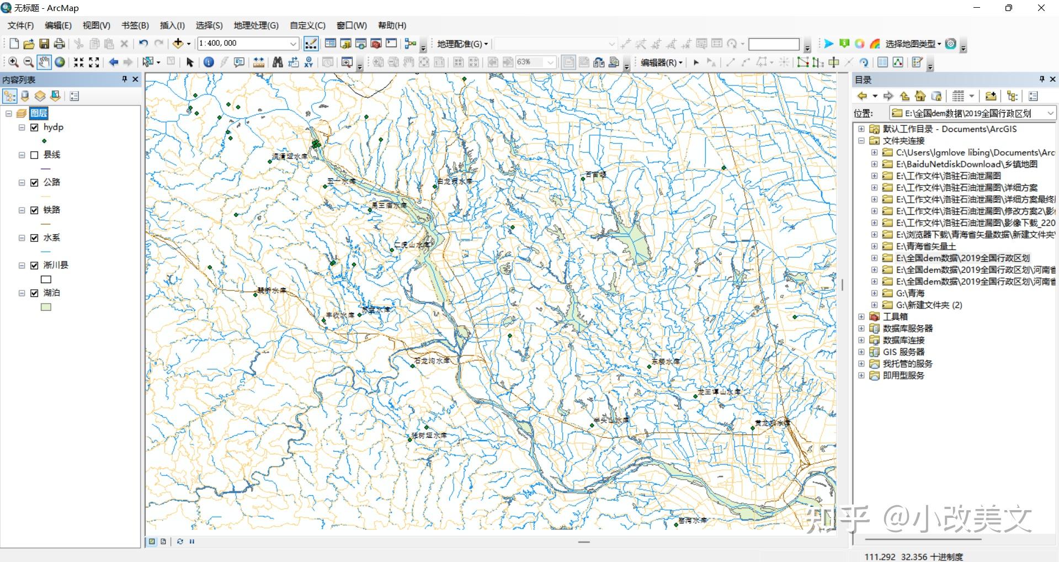Enable the 县线 layer checkbox
This screenshot has width=1059, height=562.
click(34, 155)
